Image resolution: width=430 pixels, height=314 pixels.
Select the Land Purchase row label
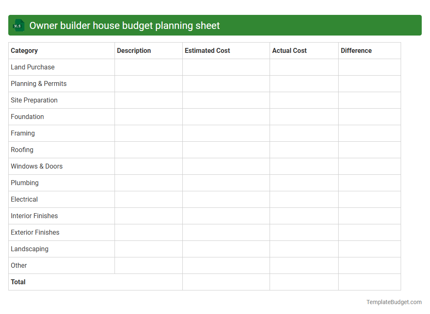pos(33,67)
